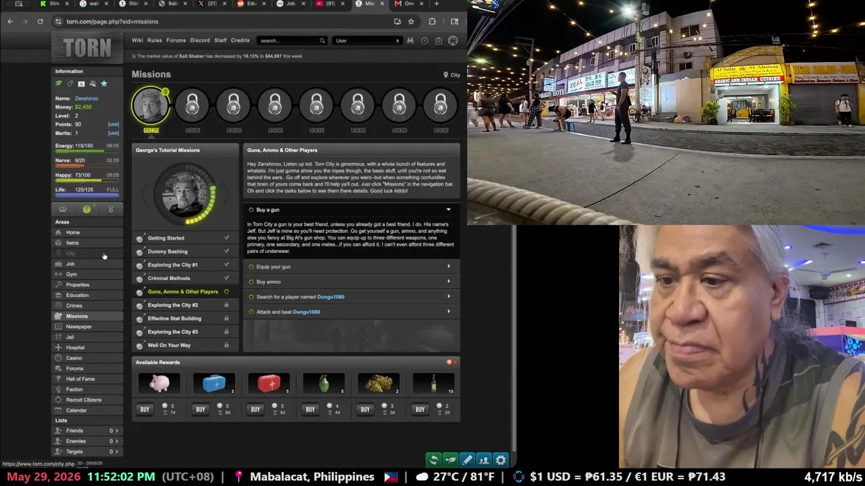The image size is (865, 486).
Task: Open the User search type dropdown
Action: (x=368, y=40)
